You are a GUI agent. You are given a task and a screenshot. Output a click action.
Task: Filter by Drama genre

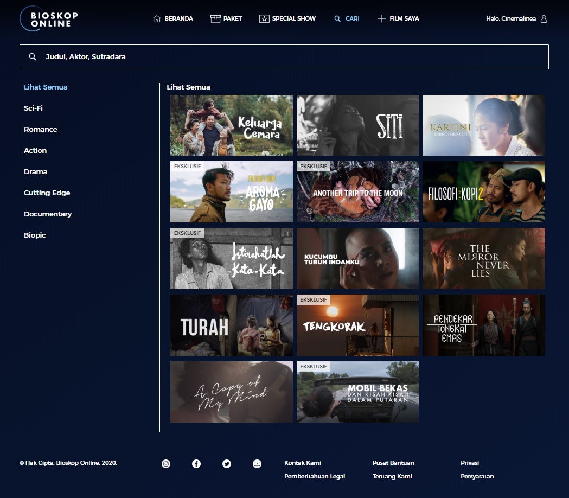36,171
